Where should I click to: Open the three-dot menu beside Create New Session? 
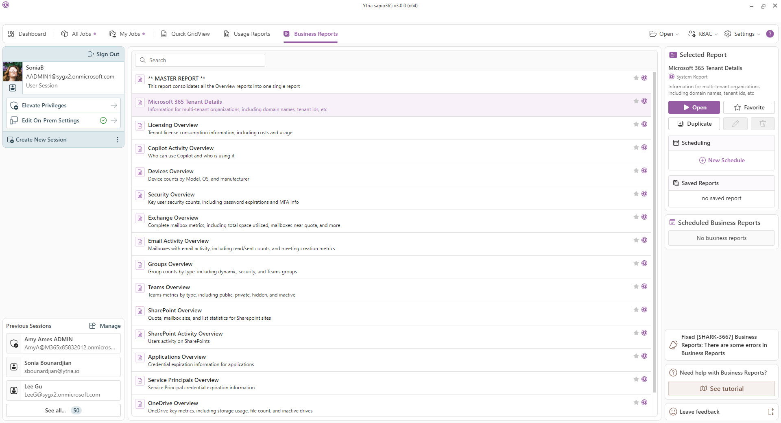(x=118, y=140)
